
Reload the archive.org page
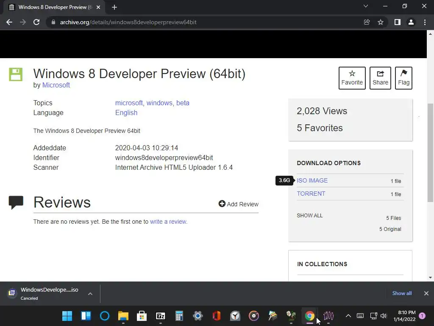36,22
